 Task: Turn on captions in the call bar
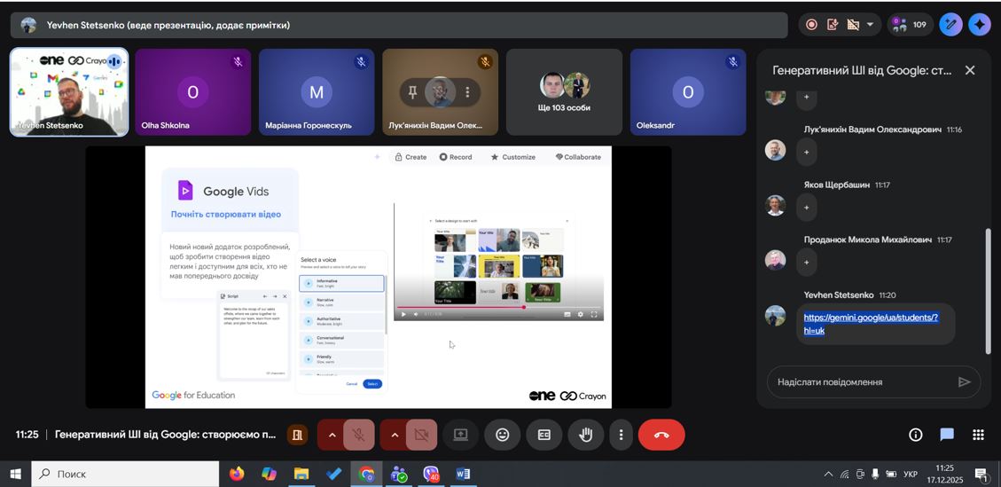544,435
